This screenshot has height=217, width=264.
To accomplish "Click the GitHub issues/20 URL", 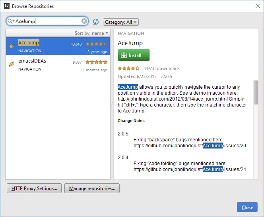I will point(190,146).
